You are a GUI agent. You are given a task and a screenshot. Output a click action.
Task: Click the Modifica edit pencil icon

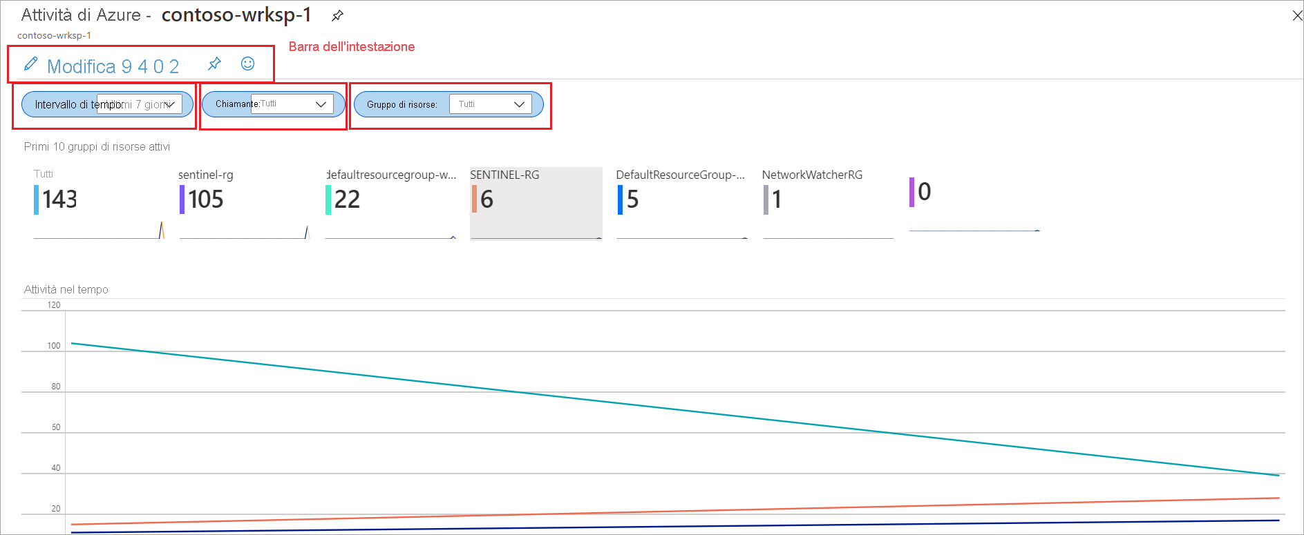point(30,64)
